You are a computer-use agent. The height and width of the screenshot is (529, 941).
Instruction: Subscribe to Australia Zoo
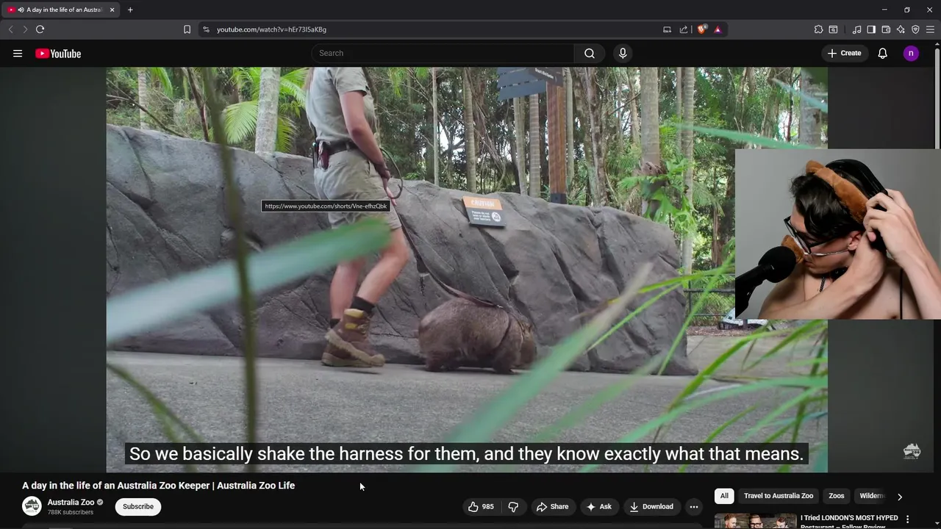pos(138,506)
